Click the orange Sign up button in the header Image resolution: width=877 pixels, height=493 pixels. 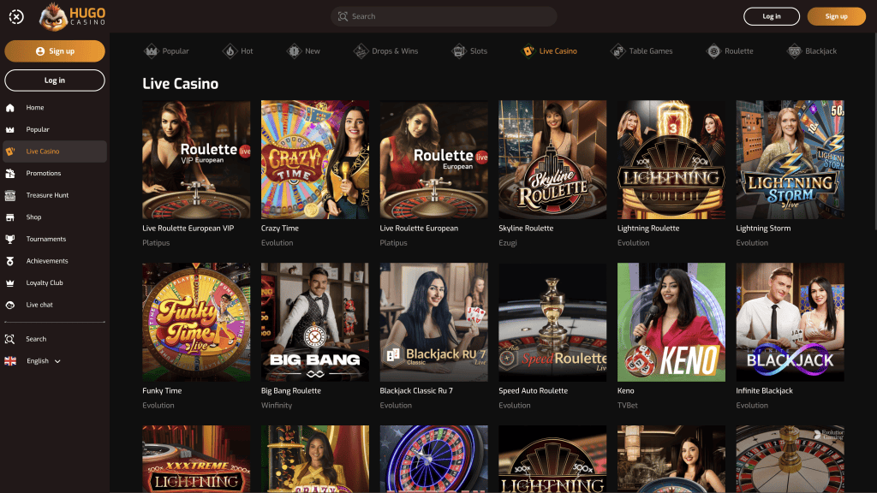[x=836, y=16]
